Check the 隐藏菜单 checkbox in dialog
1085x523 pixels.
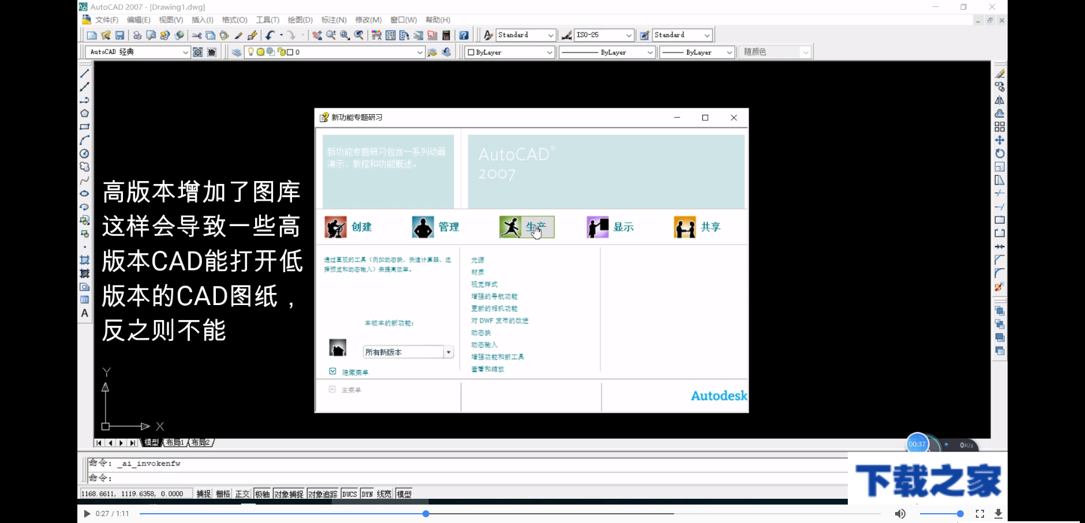tap(332, 371)
